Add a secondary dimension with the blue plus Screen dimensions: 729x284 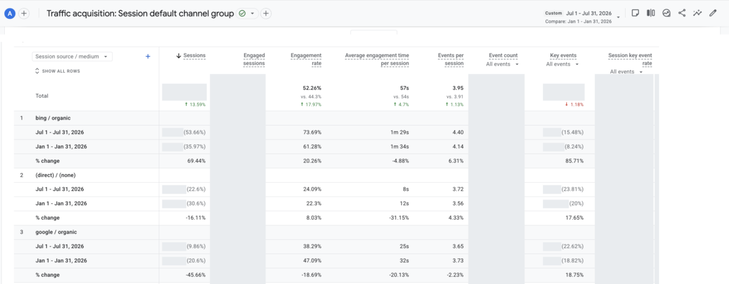click(148, 56)
